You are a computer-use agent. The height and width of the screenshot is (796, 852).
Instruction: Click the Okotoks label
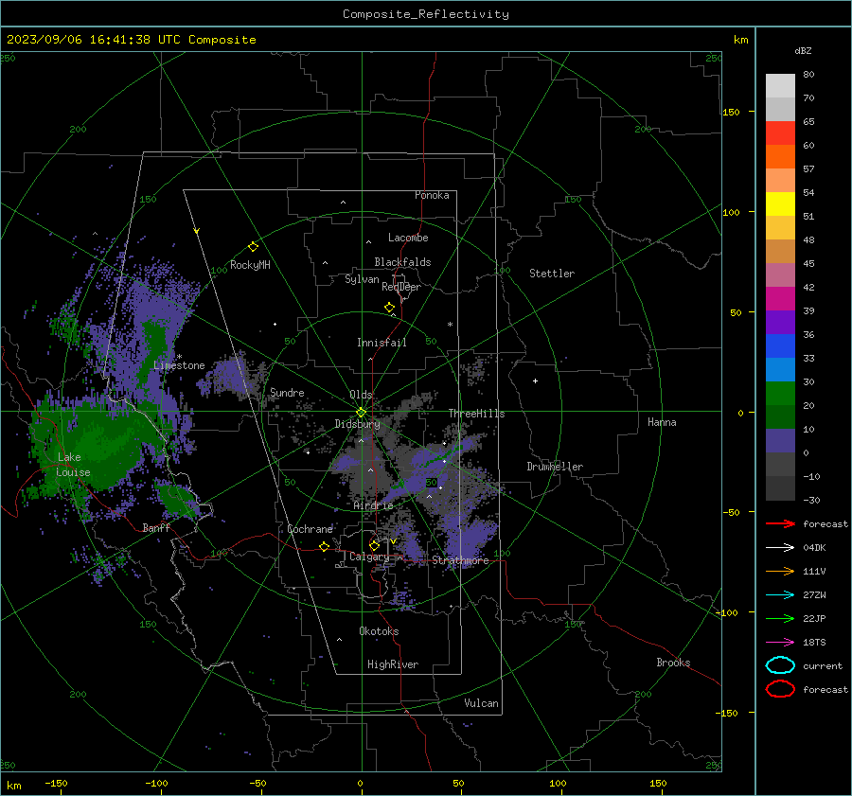(x=379, y=631)
